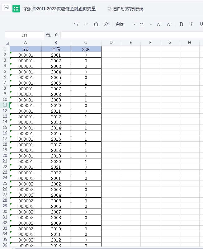Toggle underline formatting
The width and height of the screenshot is (203, 249).
[x=201, y=24]
